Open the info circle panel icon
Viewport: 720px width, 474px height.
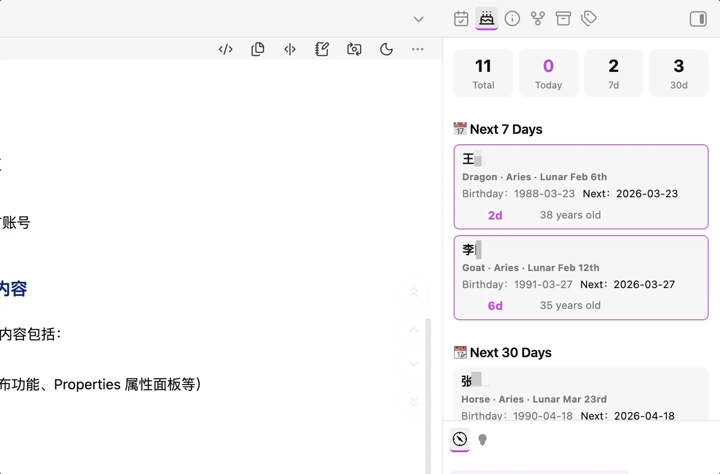tap(512, 19)
